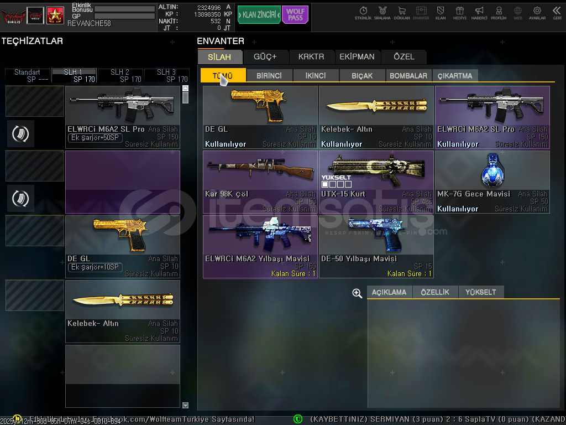Click equipped ELWRCi M6A2 SL Pro slot

(x=123, y=117)
